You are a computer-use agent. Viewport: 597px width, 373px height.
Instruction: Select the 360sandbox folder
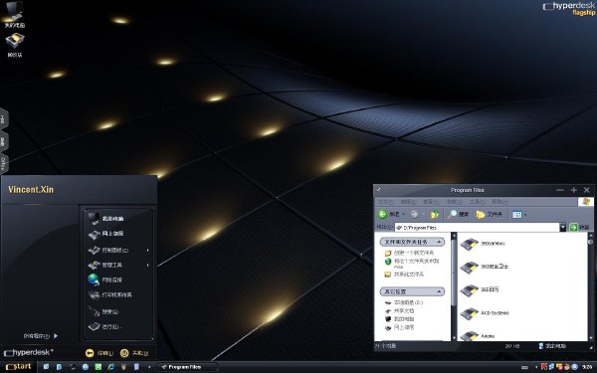pos(483,244)
